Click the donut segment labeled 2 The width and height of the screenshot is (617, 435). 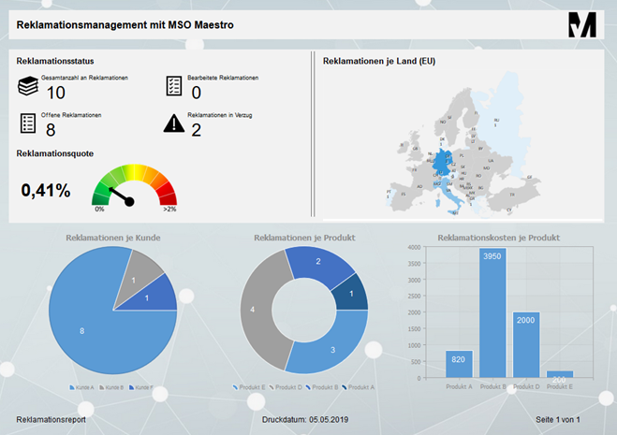[318, 261]
